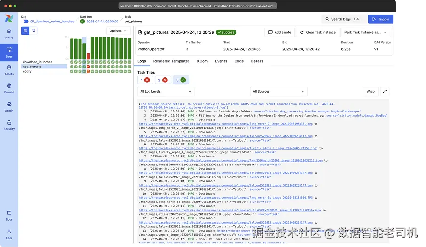Click Clear Task Instance button

point(317,32)
